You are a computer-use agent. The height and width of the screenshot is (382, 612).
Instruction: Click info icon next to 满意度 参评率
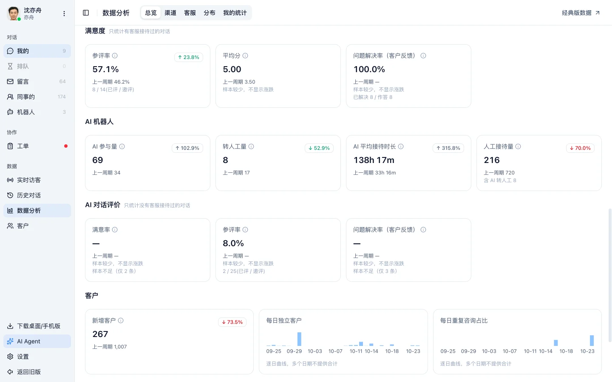point(115,56)
